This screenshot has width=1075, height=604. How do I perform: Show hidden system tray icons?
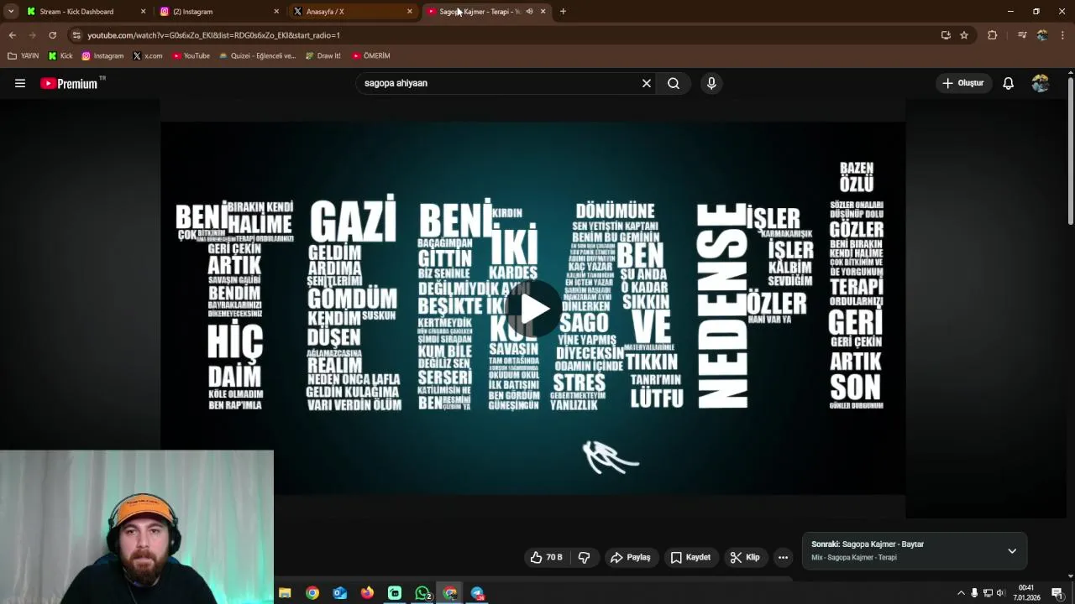click(961, 593)
